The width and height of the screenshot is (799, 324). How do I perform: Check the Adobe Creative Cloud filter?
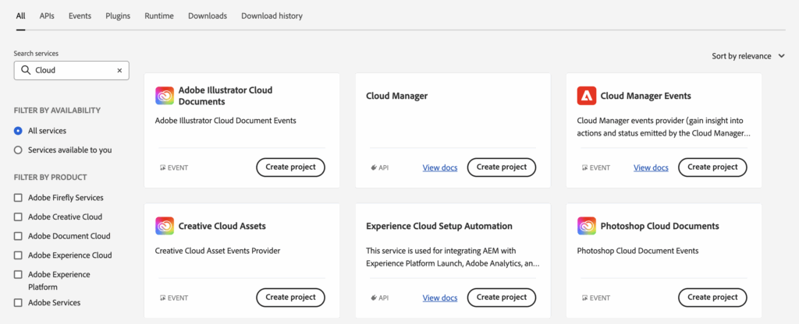pos(18,217)
